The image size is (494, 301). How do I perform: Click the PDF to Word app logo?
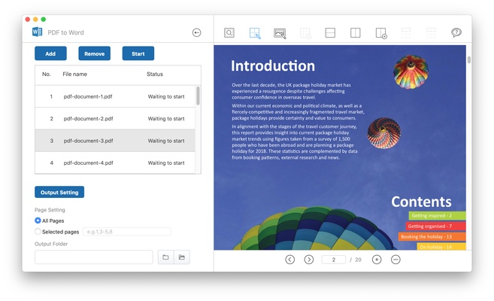click(37, 32)
